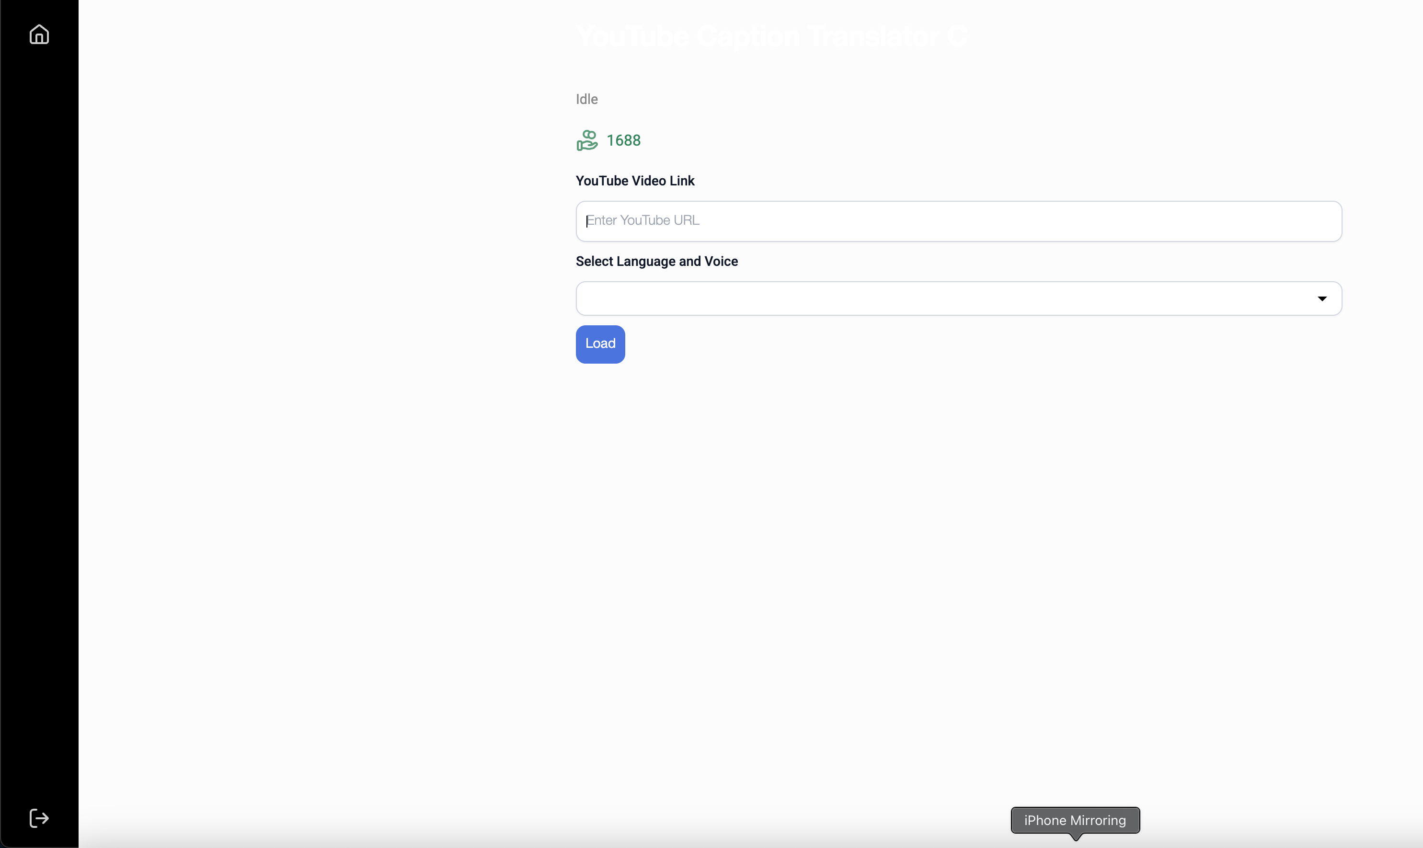Image resolution: width=1423 pixels, height=848 pixels.
Task: Click the logout icon in sidebar
Action: (x=39, y=818)
